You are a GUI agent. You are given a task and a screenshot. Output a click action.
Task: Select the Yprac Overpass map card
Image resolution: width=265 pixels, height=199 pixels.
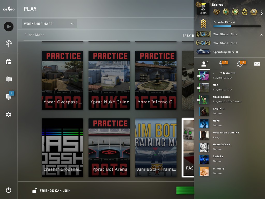[62, 80]
